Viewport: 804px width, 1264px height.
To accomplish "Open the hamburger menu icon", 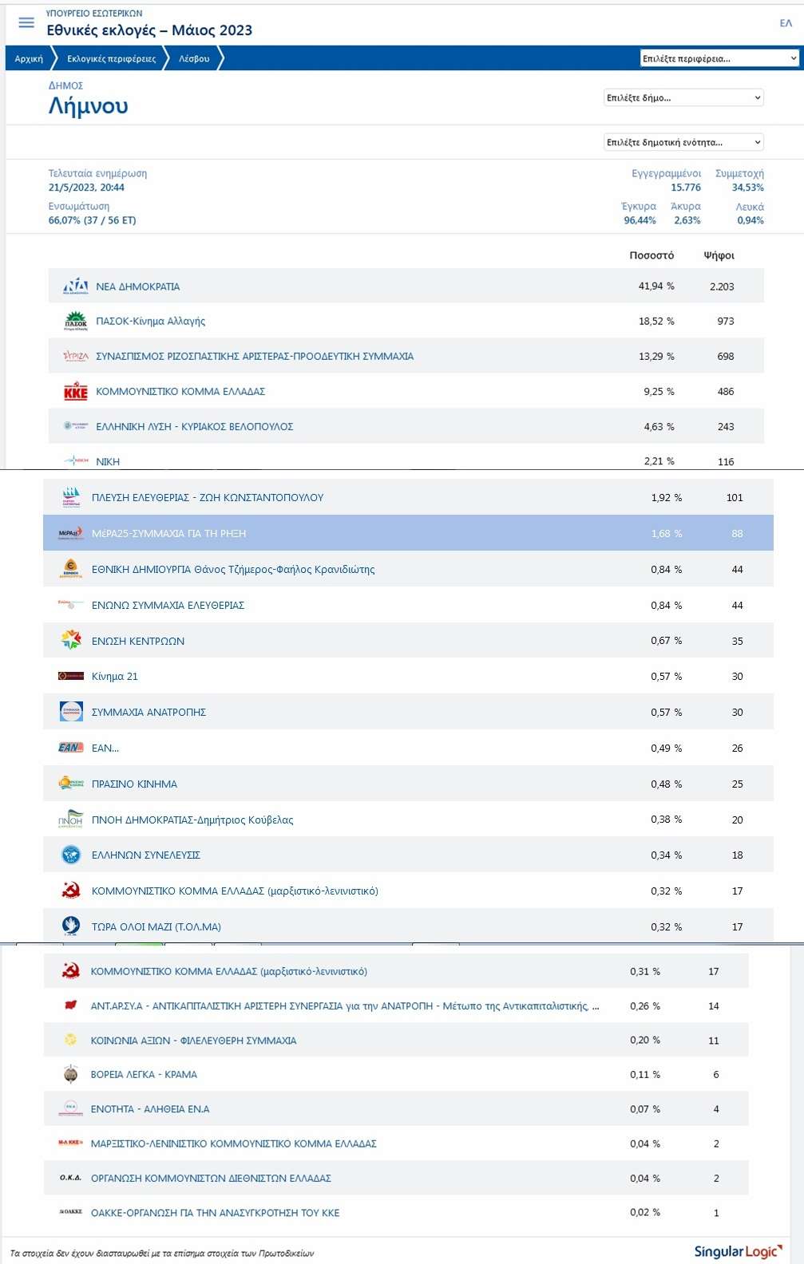I will (x=26, y=22).
